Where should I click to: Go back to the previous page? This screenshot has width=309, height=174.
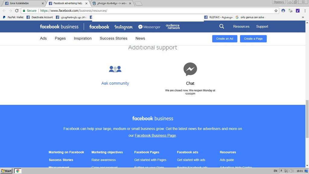4,11
